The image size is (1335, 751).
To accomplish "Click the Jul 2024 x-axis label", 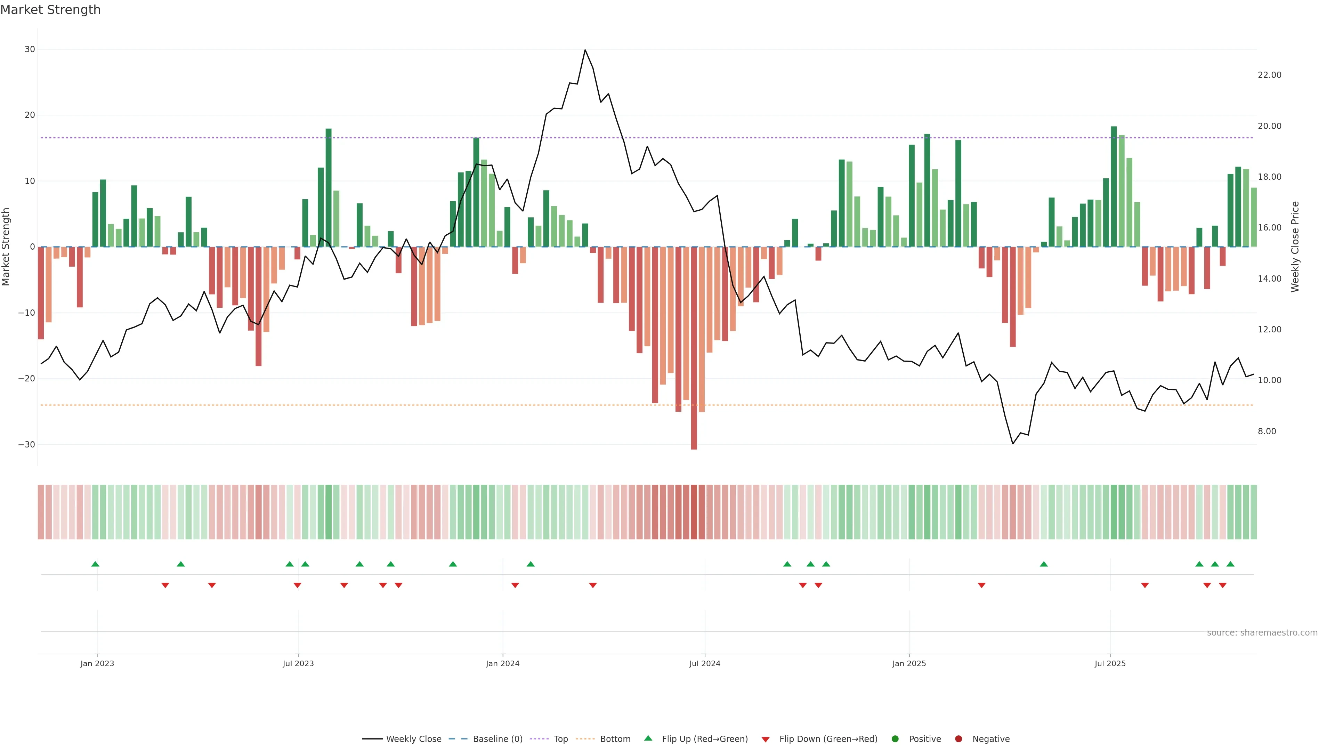I will 704,663.
